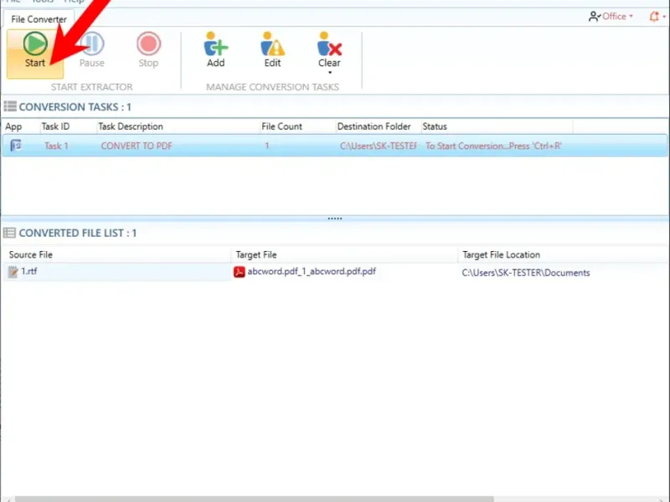This screenshot has height=502, width=670.
Task: Click the horizontal scrollbar at bottom
Action: (x=255, y=499)
